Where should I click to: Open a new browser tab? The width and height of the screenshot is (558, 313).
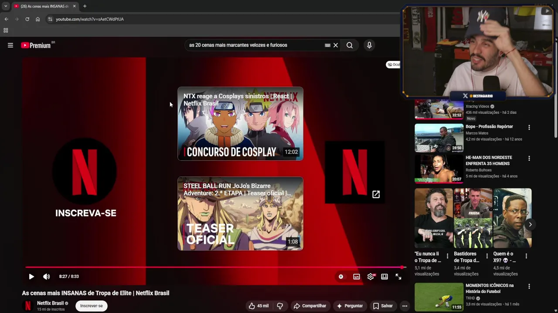tap(85, 6)
